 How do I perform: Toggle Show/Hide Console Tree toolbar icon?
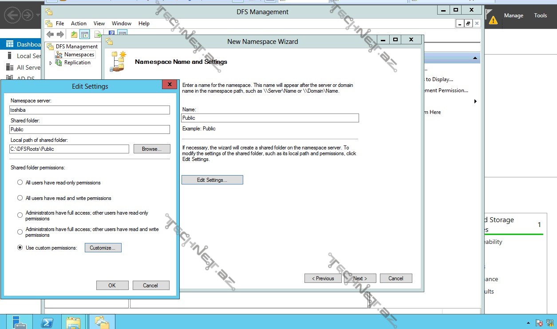click(x=85, y=35)
